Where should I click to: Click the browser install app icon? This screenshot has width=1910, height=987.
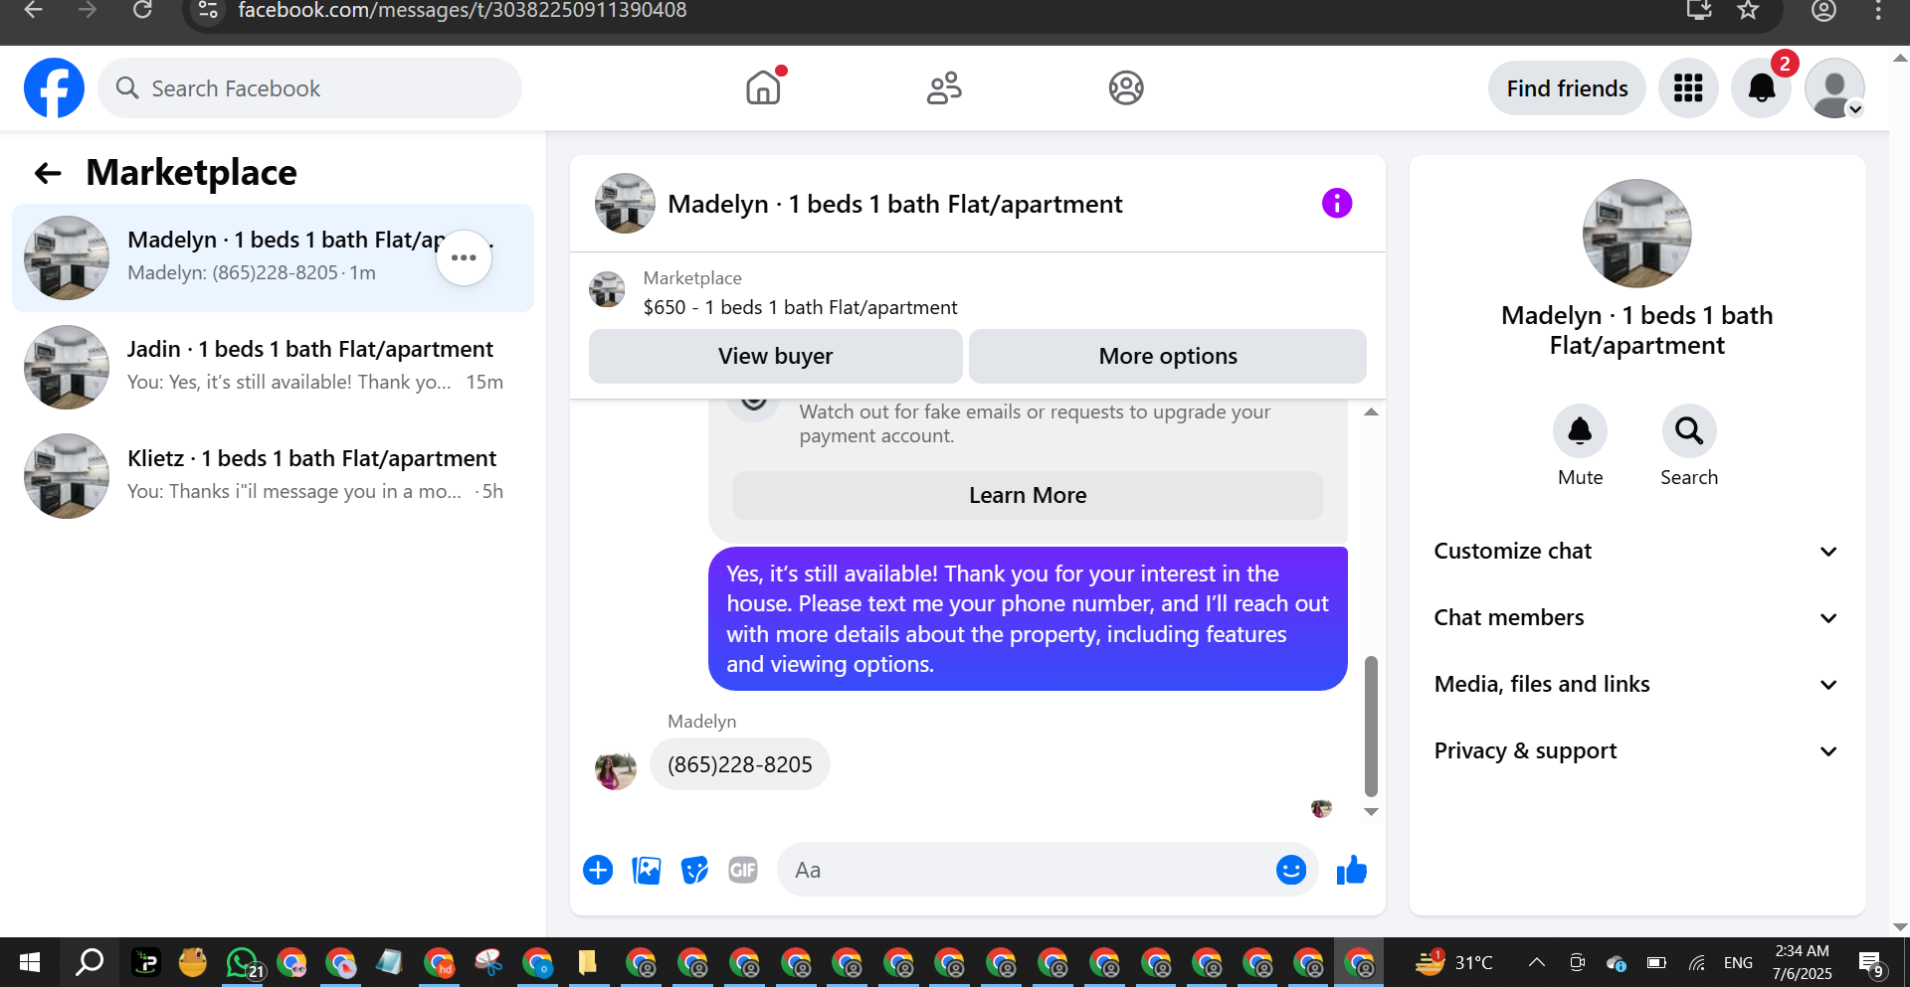coord(1697,10)
